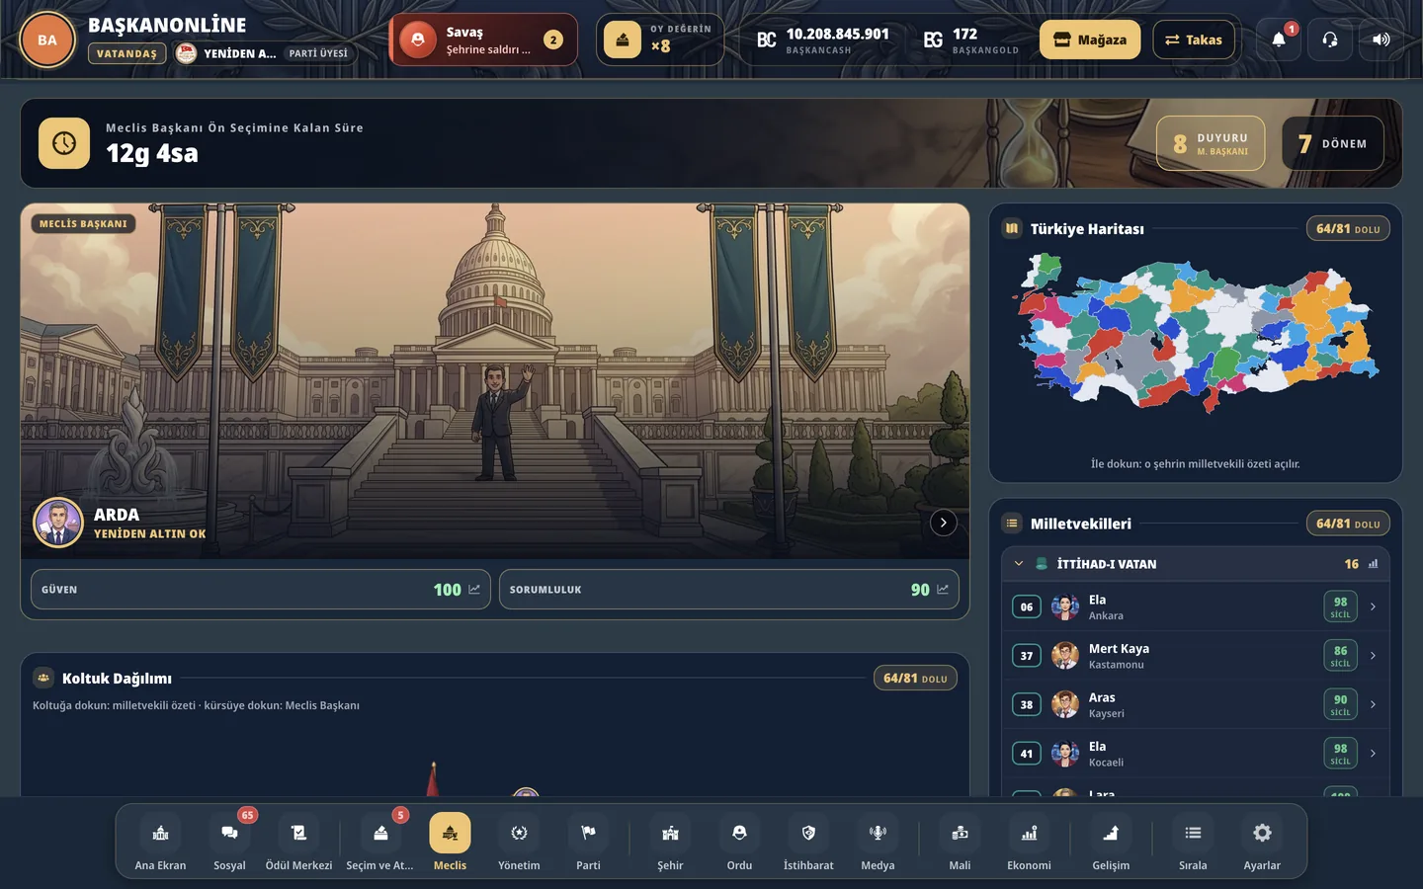
Task: Collapse the İttihad-ı Vatan party group
Action: (x=1019, y=564)
